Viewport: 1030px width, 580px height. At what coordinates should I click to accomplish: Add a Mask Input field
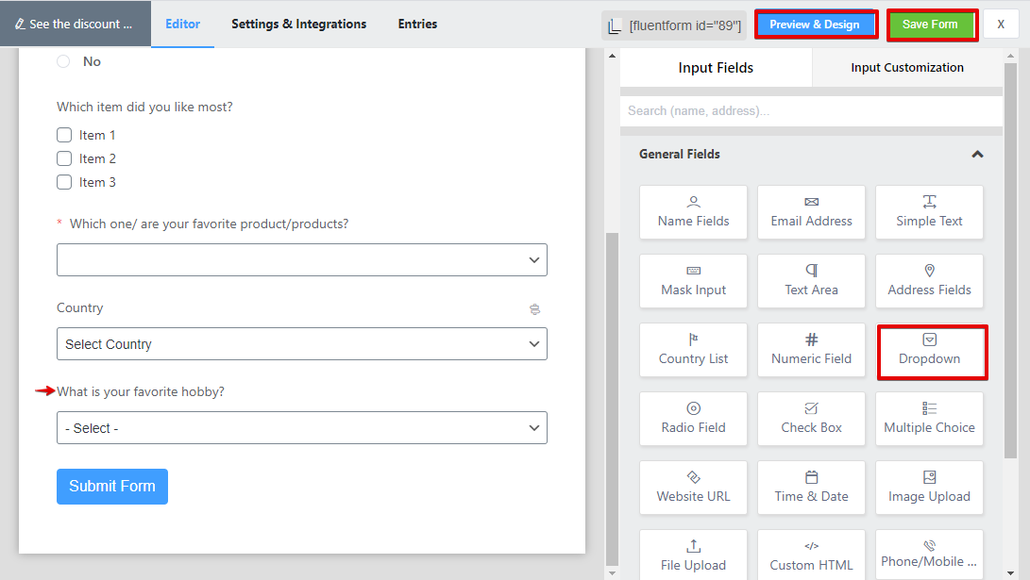(693, 280)
